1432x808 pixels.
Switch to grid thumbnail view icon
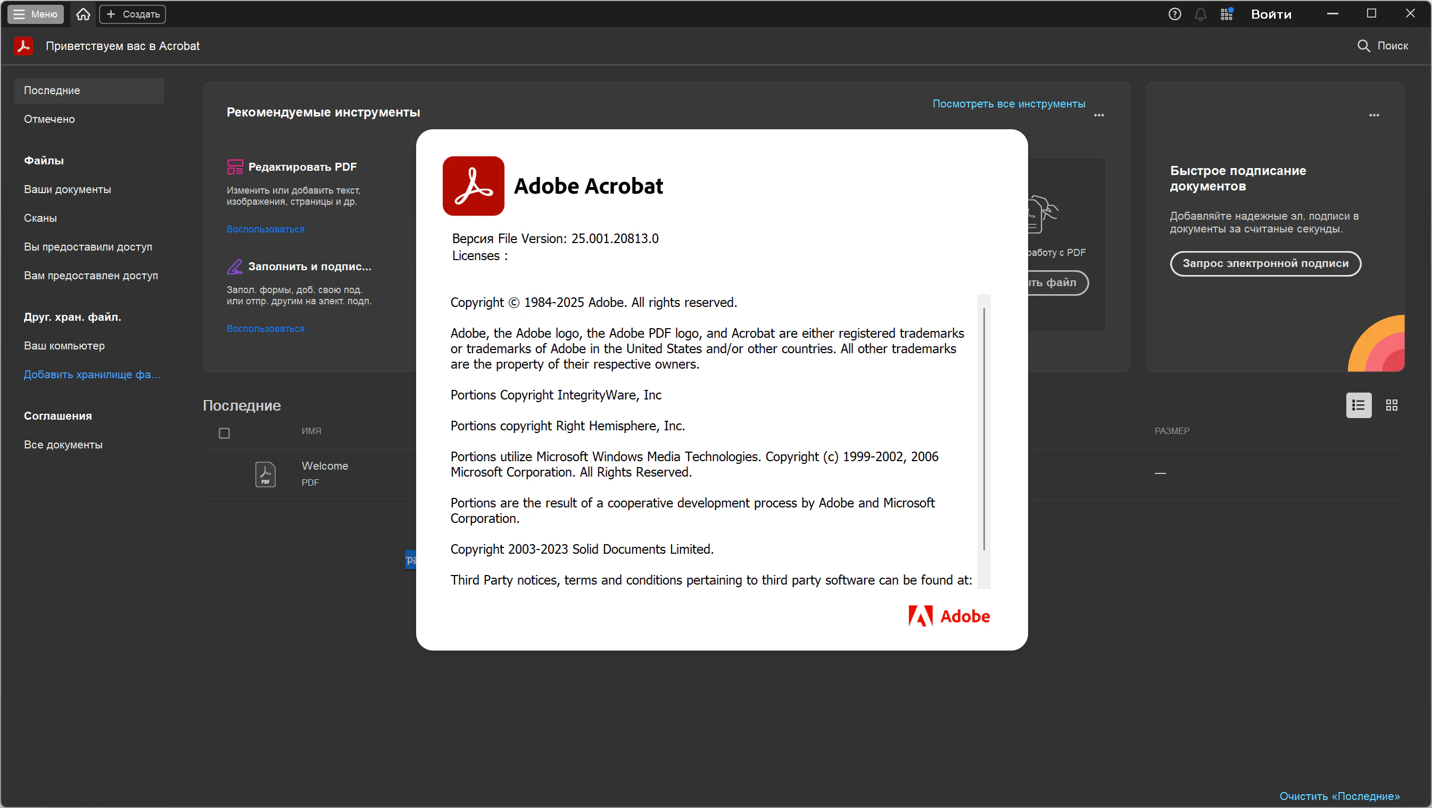(1392, 405)
